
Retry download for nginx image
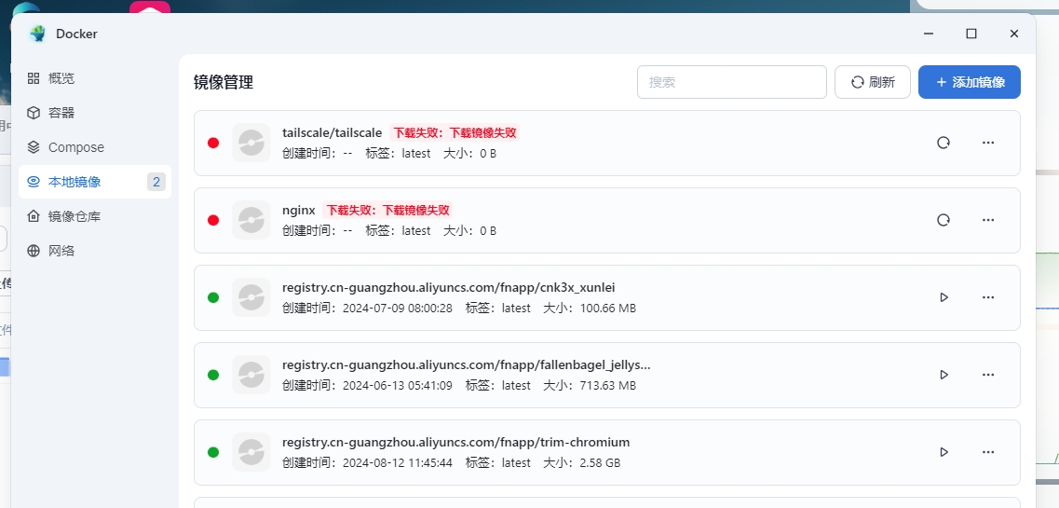coord(944,220)
